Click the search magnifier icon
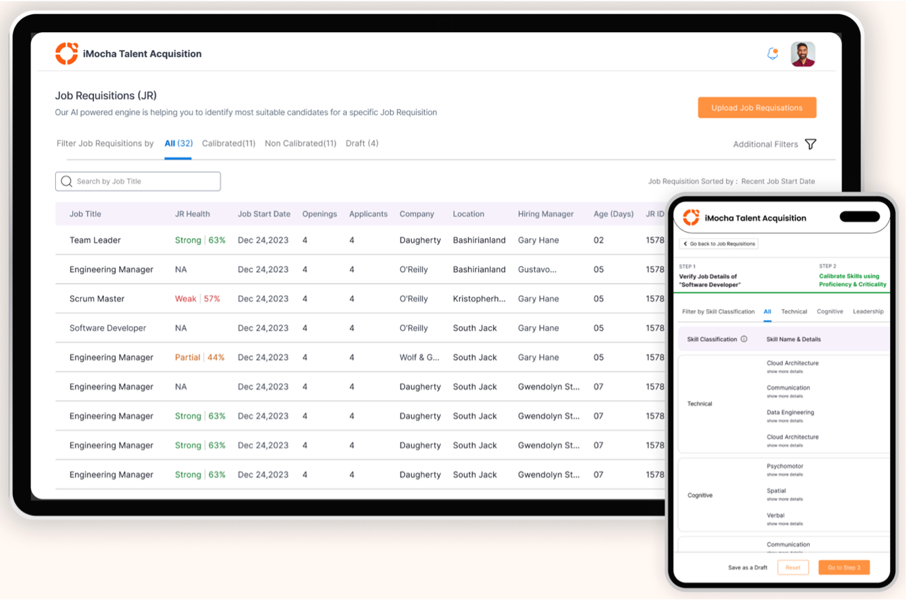The width and height of the screenshot is (909, 601). coord(66,181)
